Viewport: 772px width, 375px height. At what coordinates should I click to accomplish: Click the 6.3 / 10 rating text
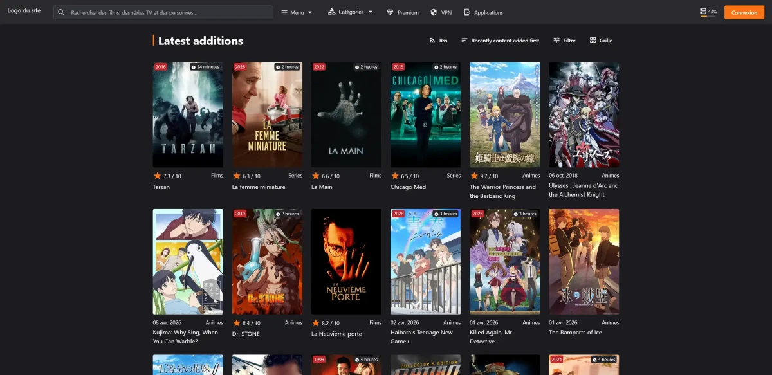pyautogui.click(x=252, y=176)
